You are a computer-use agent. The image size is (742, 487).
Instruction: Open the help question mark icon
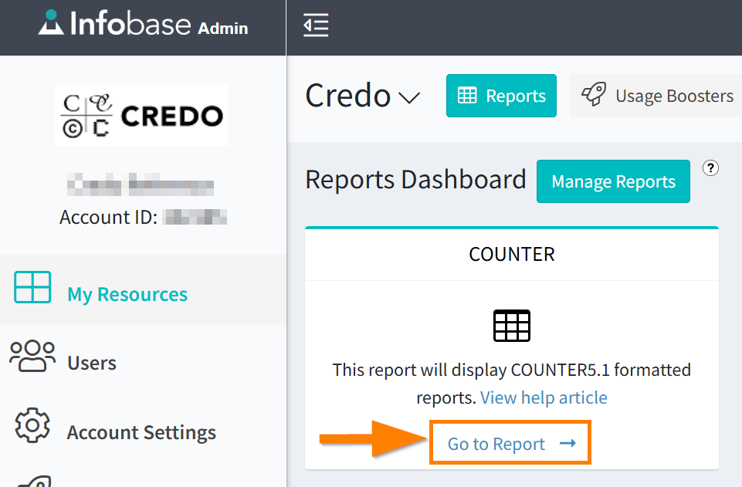(x=710, y=167)
